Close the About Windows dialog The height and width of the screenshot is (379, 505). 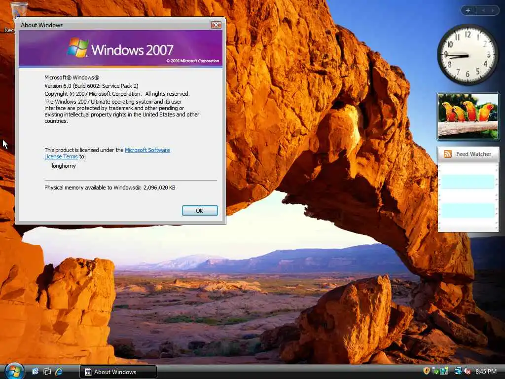coord(216,25)
